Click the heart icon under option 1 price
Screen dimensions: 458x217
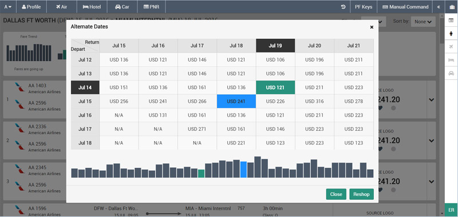(380, 108)
